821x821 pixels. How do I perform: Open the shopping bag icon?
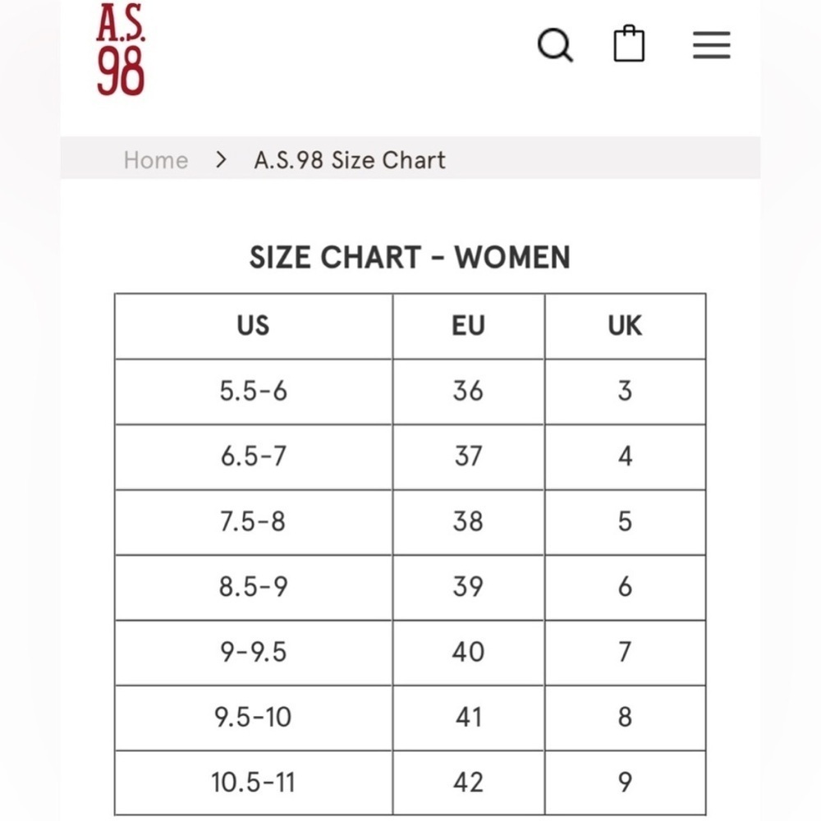[629, 44]
